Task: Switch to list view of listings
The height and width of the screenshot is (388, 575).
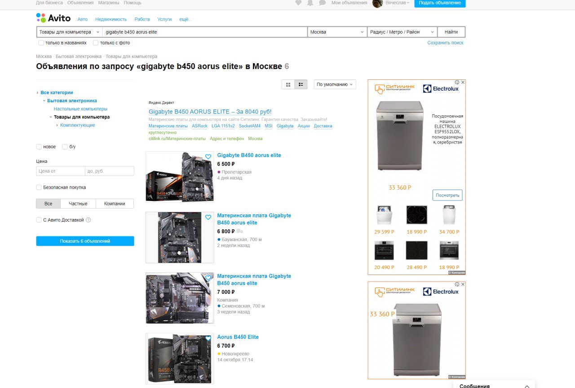Action: (301, 84)
